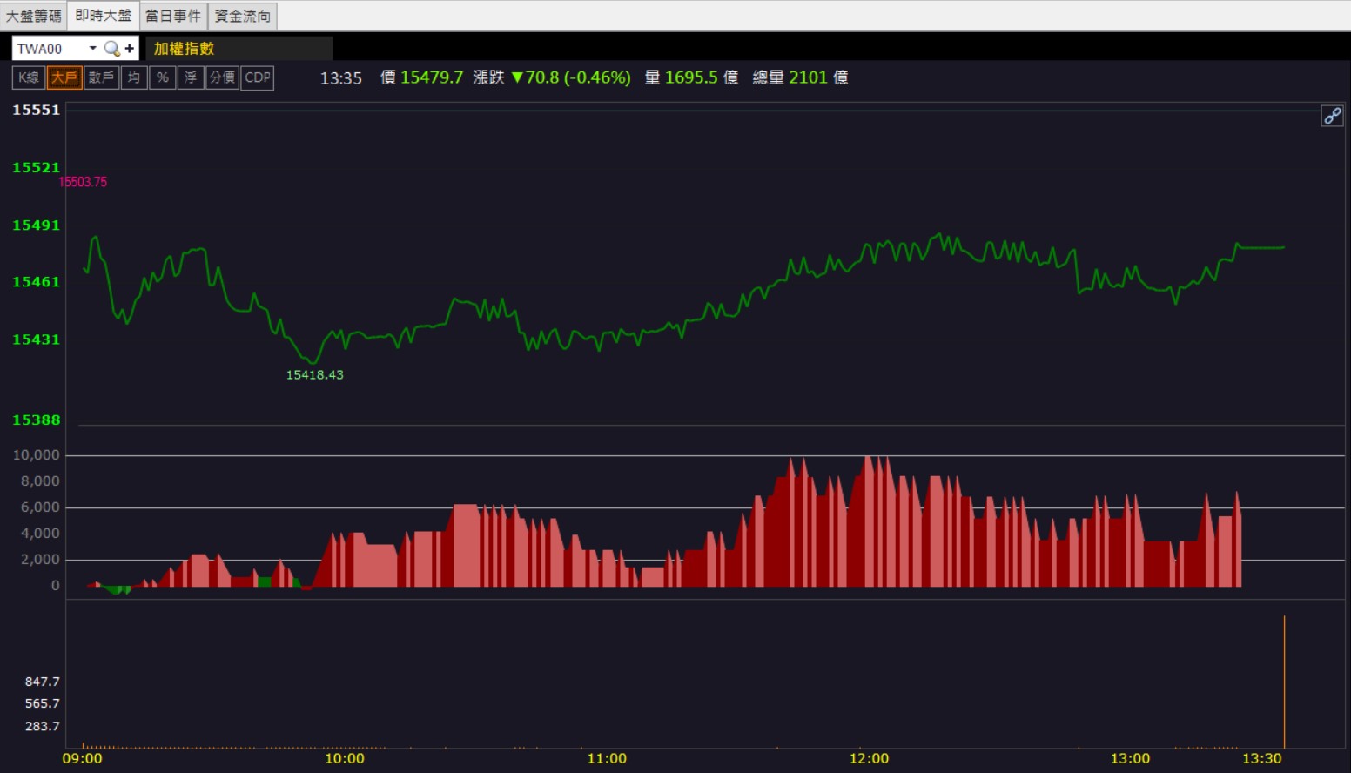Open the 資金流向 tab
The width and height of the screenshot is (1351, 773).
242,16
